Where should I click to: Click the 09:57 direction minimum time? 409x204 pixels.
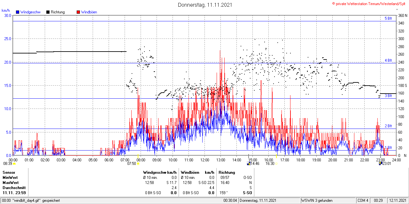[225, 177]
